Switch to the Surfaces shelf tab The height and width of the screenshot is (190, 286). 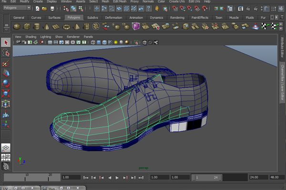tap(54, 18)
